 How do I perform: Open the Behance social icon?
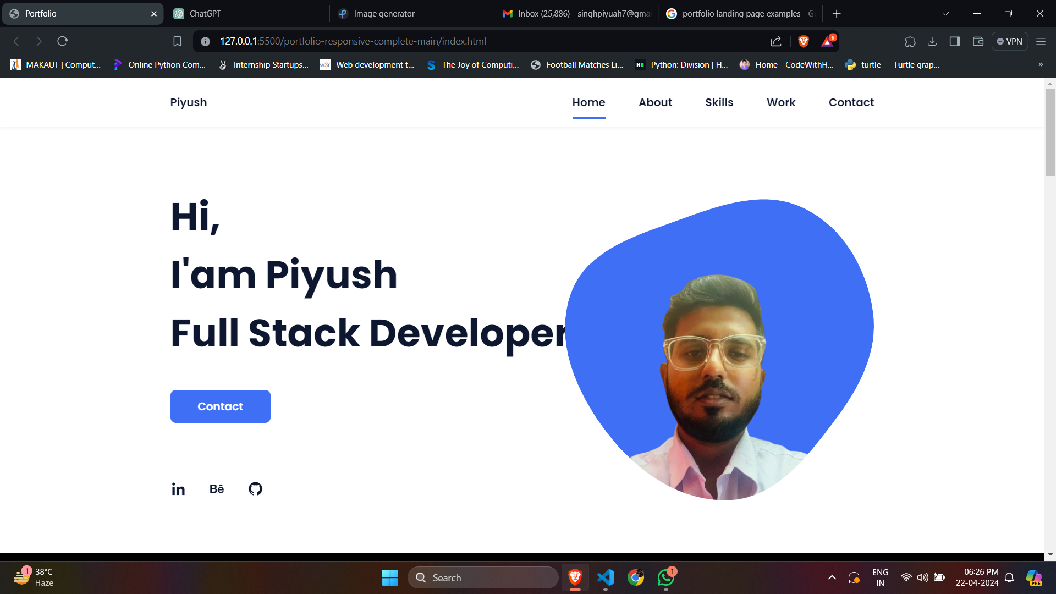tap(217, 489)
